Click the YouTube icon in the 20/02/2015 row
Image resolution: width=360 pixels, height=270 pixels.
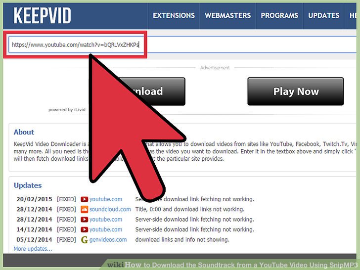point(84,199)
